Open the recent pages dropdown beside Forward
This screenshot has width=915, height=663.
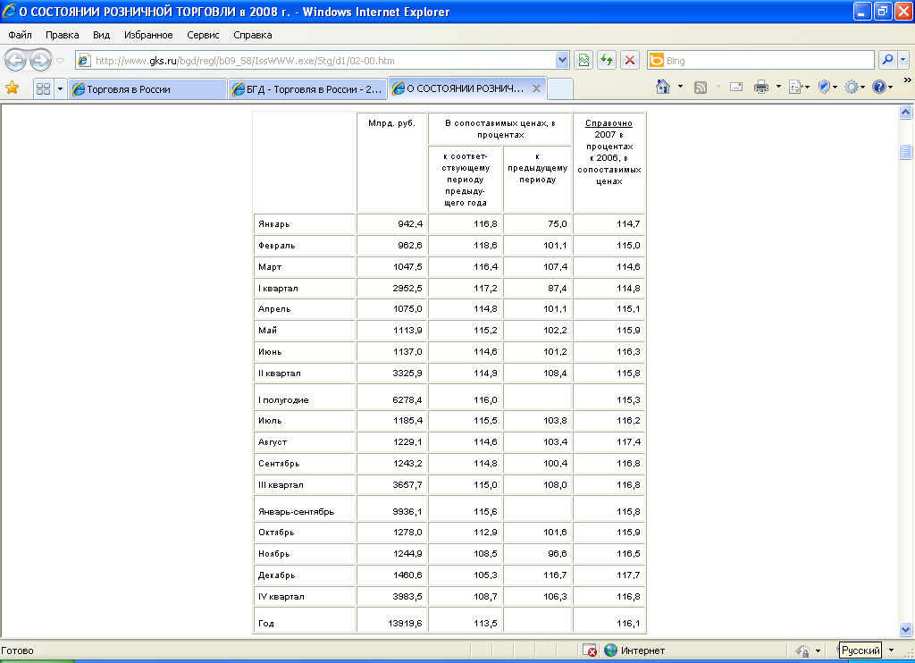(x=60, y=61)
